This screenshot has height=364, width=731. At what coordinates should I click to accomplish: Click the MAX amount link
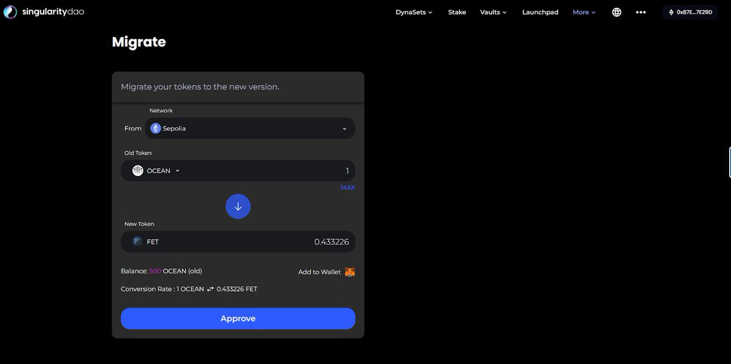click(348, 187)
